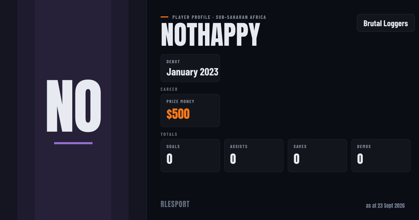Click the as at 23 Sept 2026 date
Image resolution: width=419 pixels, height=220 pixels.
click(x=385, y=206)
